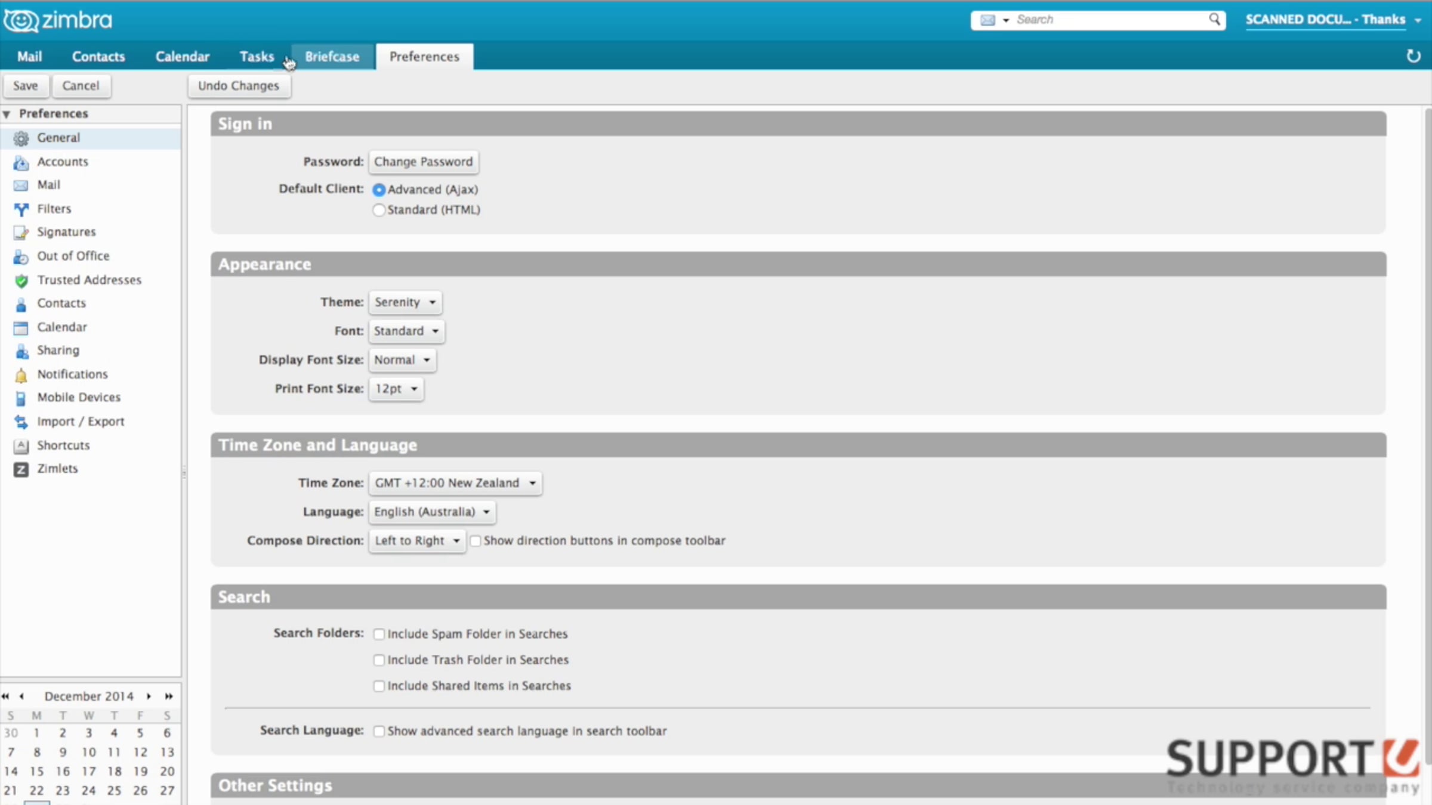Screen dimensions: 1432x805
Task: Expand the Print Font Size dropdown
Action: (396, 389)
